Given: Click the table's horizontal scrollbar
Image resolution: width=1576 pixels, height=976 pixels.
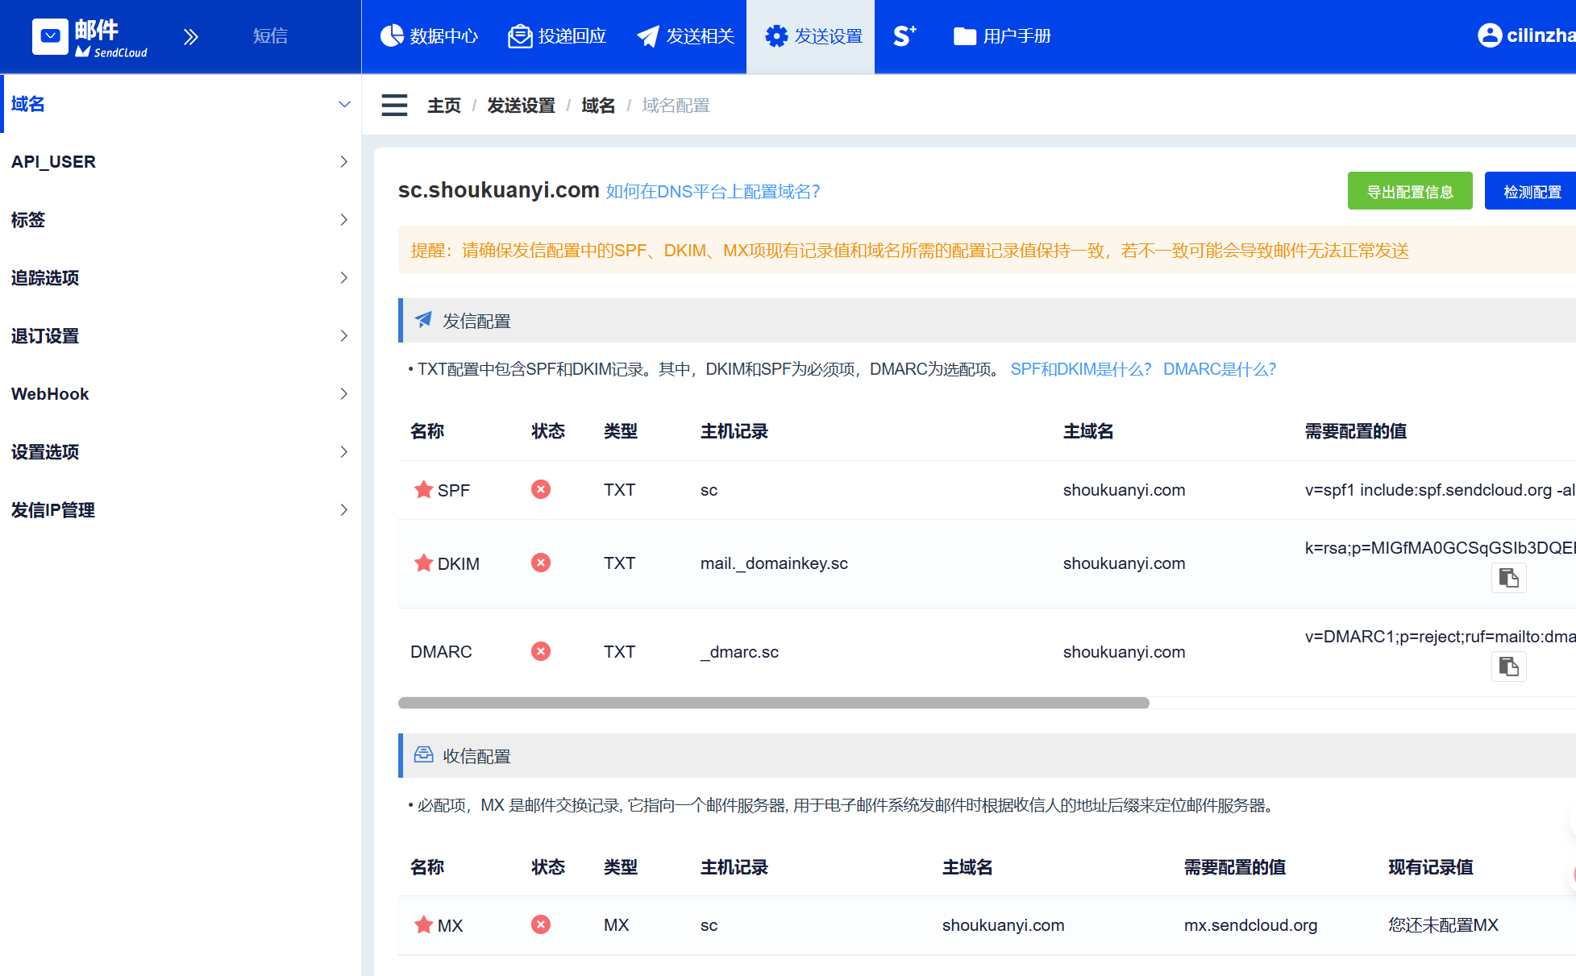Looking at the screenshot, I should pyautogui.click(x=773, y=703).
